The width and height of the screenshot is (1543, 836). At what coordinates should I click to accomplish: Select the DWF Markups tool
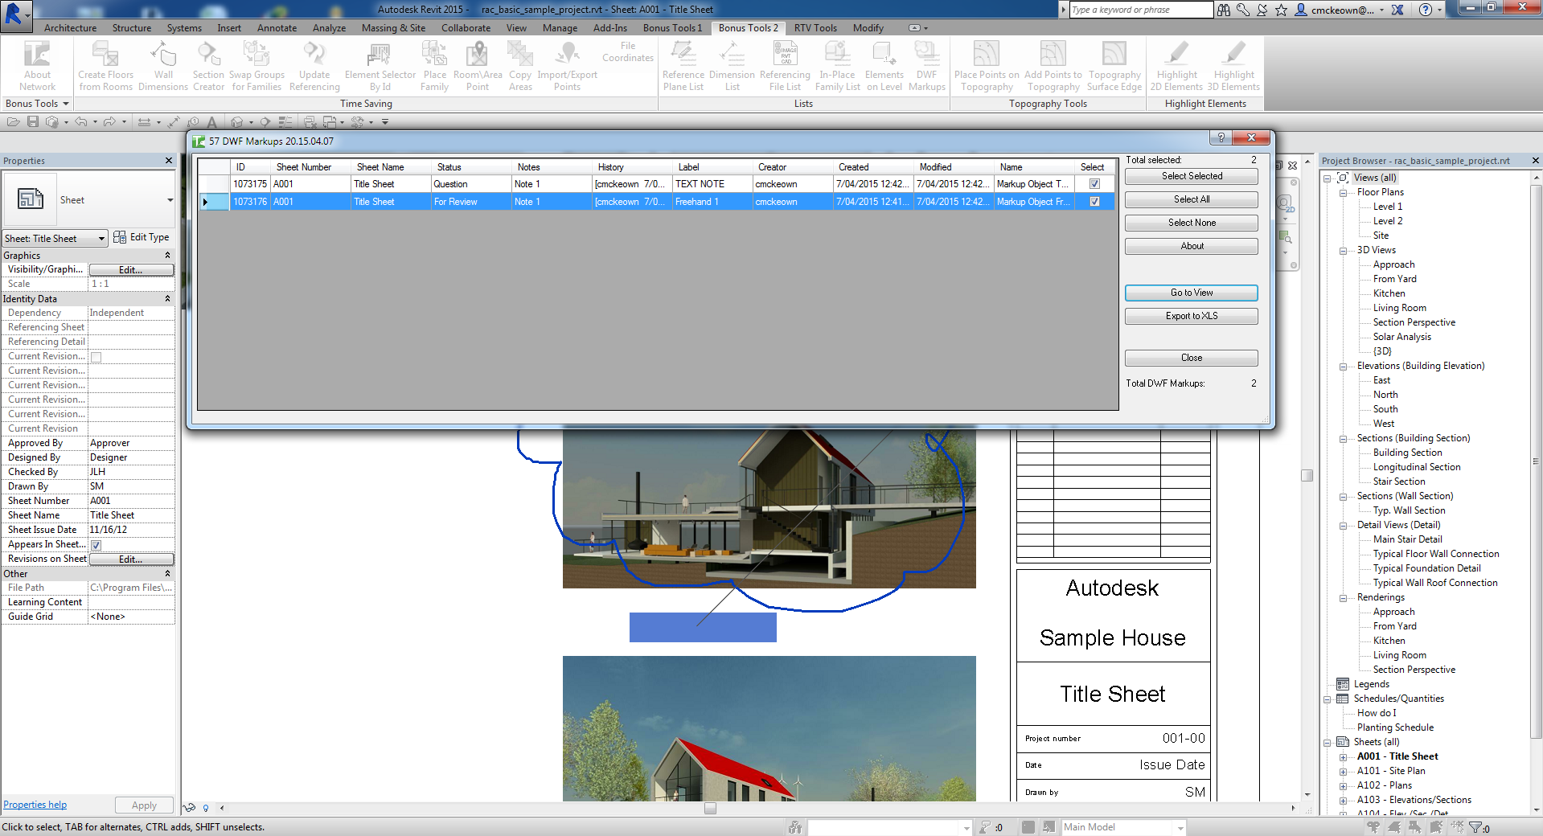[x=926, y=66]
